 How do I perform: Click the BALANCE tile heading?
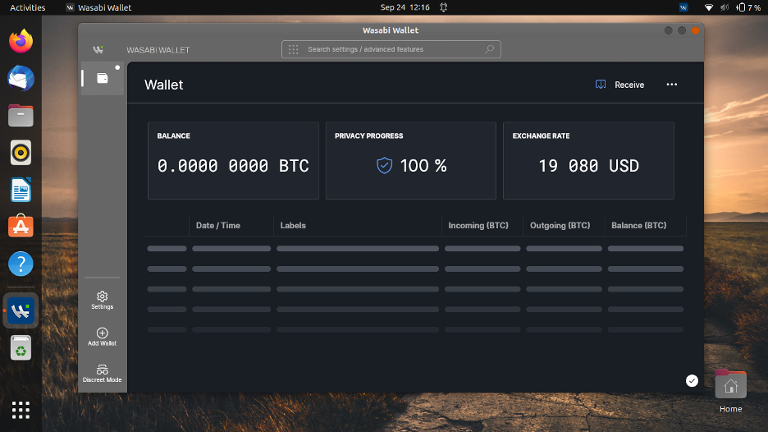click(x=173, y=136)
